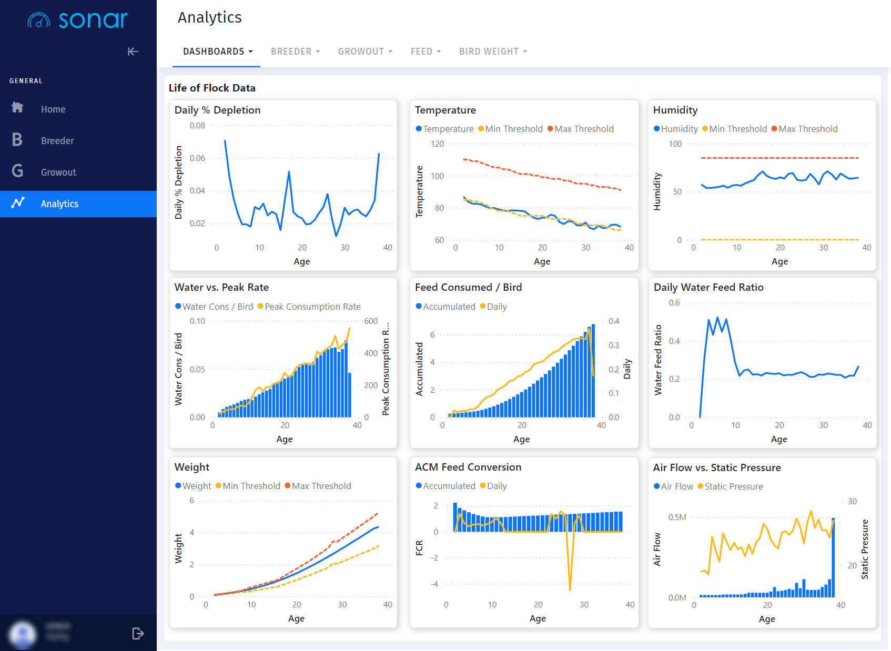Screen dimensions: 891x651
Task: Toggle Min Threshold legend in Humidity chart
Action: pyautogui.click(x=734, y=129)
